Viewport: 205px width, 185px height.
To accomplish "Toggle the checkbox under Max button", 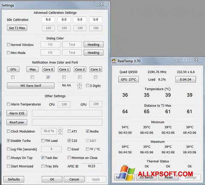I will tap(32, 77).
